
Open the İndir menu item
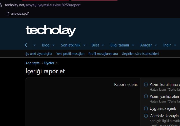coord(167,45)
